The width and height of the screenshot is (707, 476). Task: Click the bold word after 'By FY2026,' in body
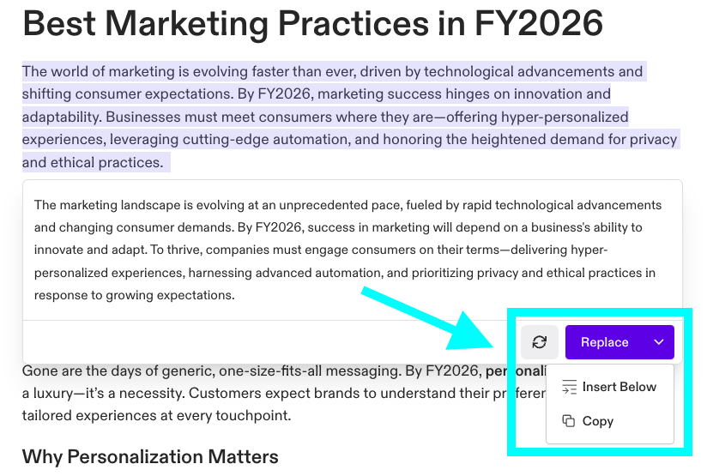click(x=516, y=371)
